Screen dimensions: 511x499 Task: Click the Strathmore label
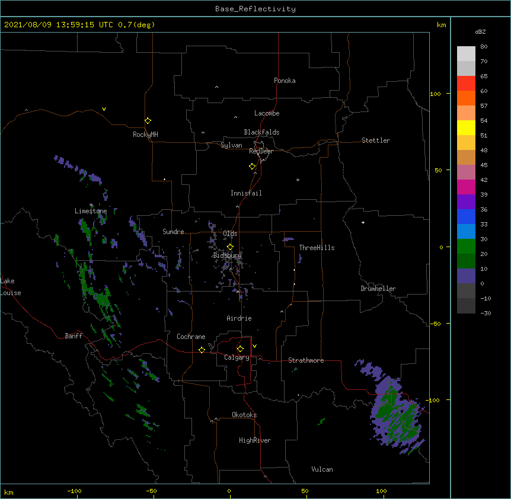point(306,360)
